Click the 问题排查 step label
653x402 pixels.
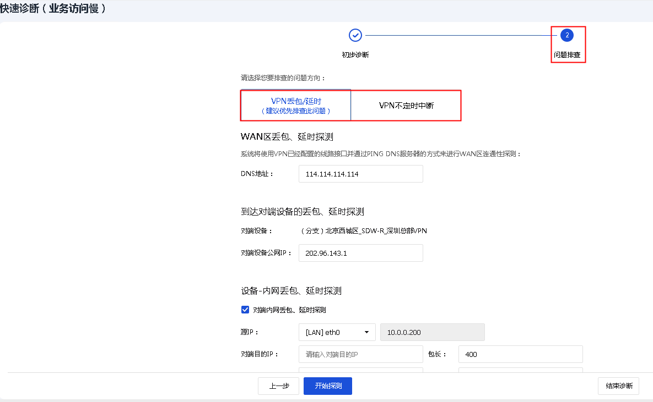tap(567, 55)
